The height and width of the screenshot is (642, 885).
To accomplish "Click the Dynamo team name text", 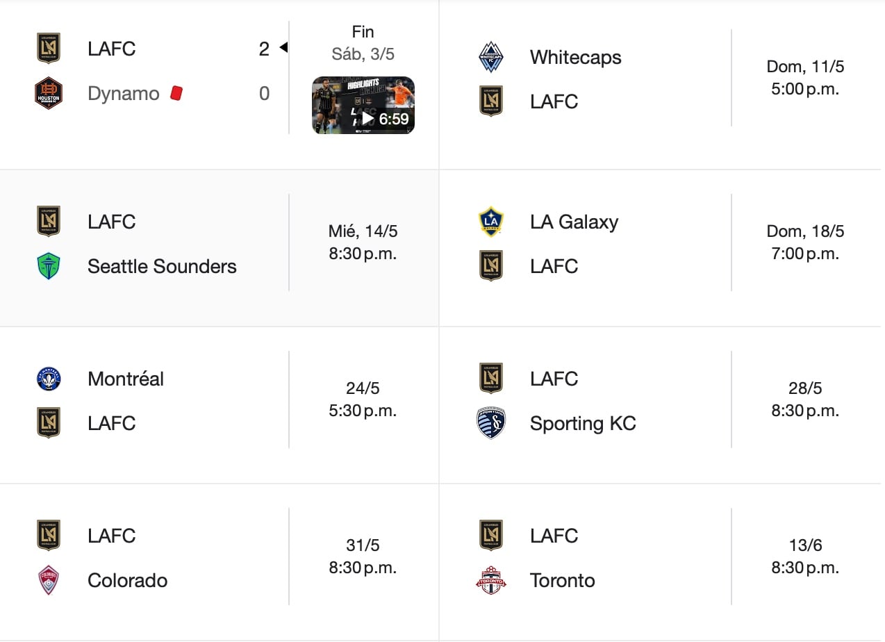I will [122, 93].
